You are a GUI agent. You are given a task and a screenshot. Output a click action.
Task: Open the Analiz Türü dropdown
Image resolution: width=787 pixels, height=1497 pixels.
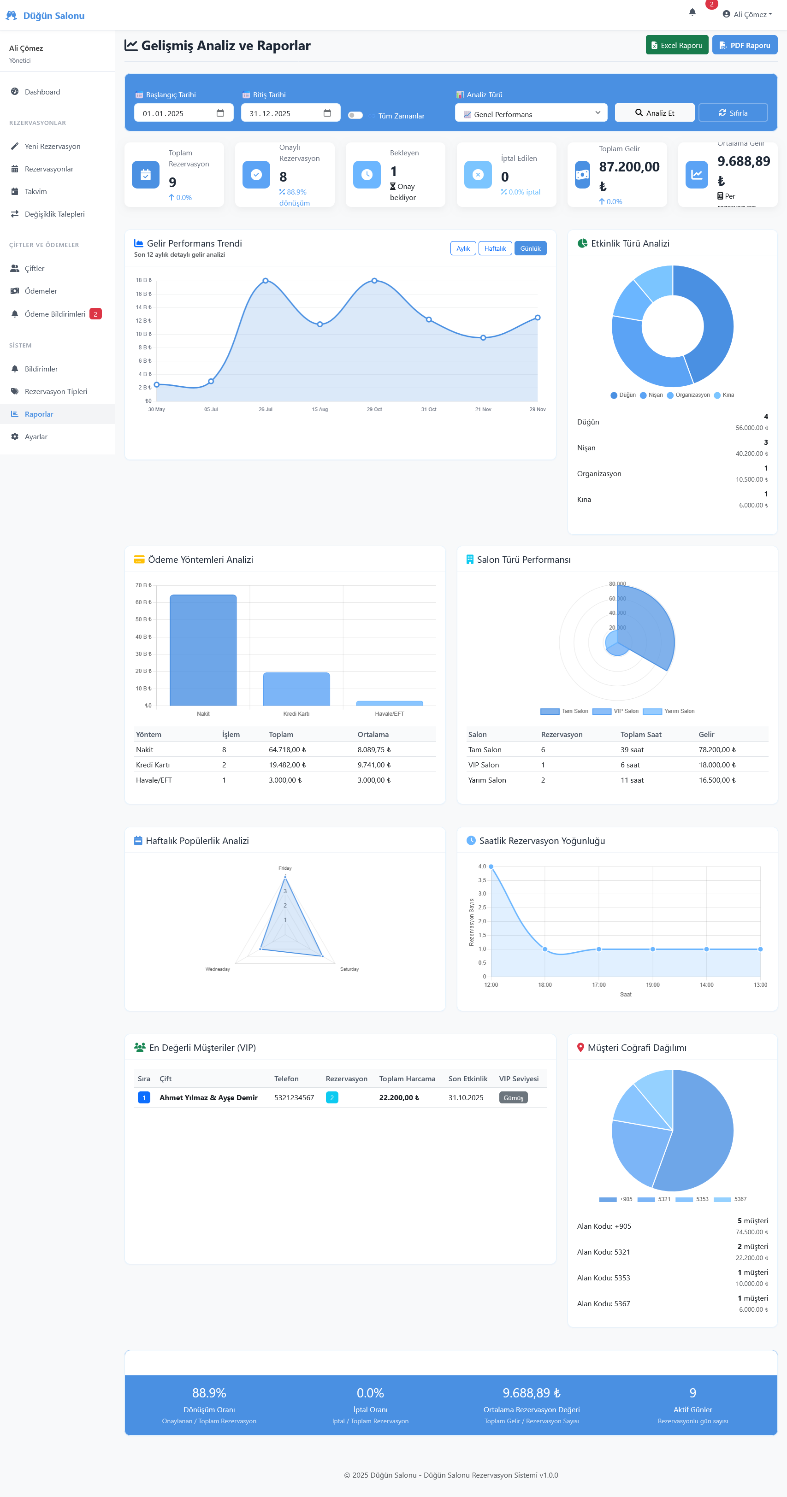(531, 113)
